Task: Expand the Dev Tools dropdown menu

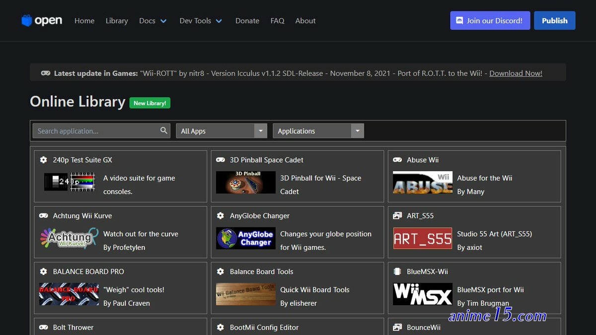Action: 201,21
